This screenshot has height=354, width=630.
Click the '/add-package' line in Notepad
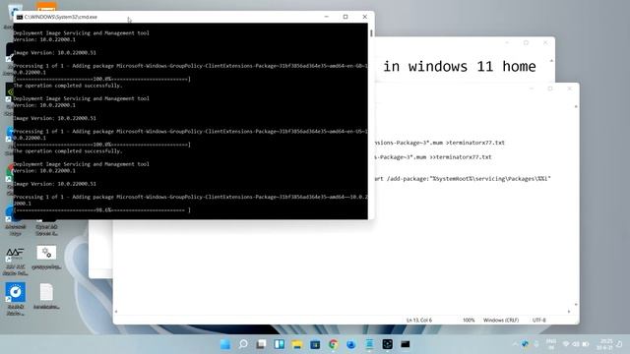tap(463, 179)
